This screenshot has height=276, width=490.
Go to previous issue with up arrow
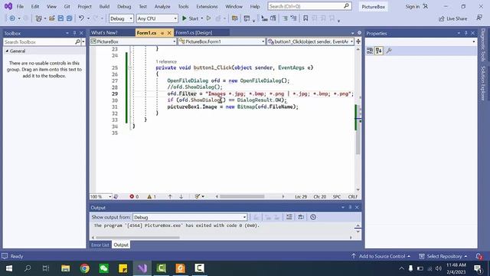pos(170,196)
